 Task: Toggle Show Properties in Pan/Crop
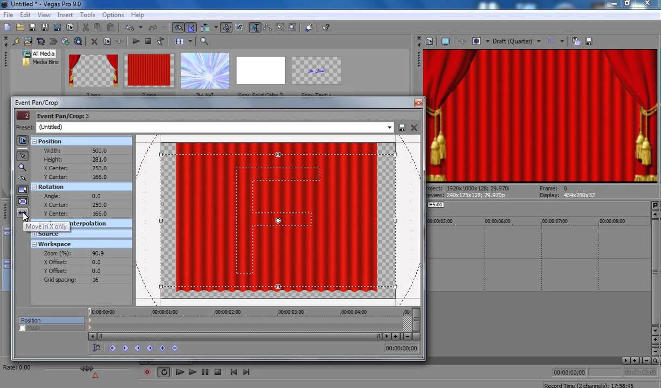(23, 141)
